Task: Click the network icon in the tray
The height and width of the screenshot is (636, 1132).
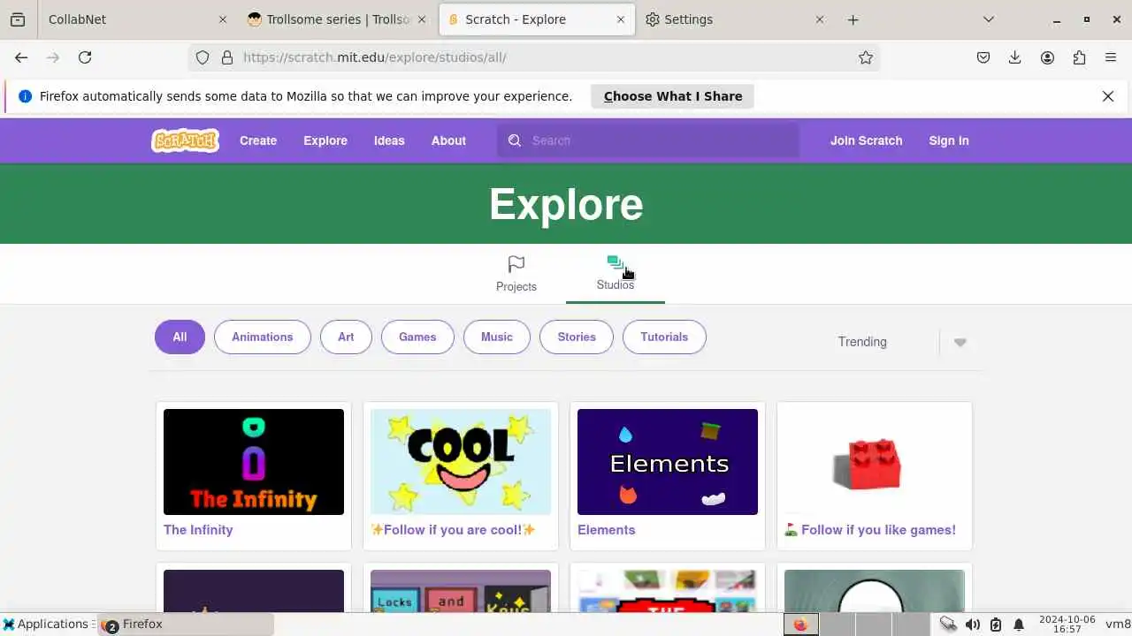Action: 948,625
